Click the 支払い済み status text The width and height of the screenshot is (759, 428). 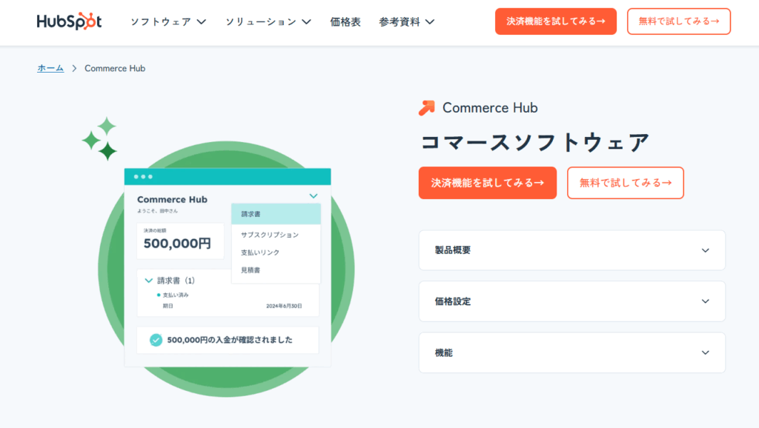click(176, 295)
